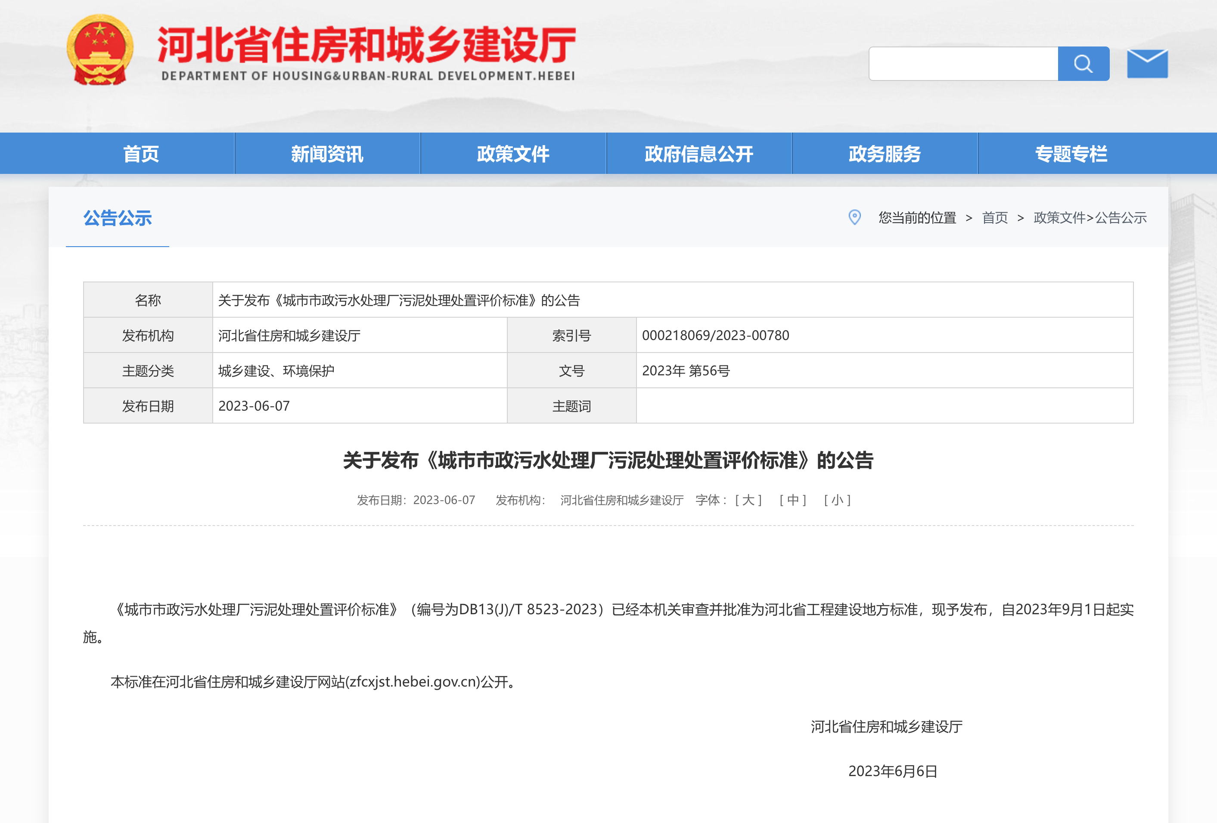
Task: Click the national emblem logo
Action: 99,50
